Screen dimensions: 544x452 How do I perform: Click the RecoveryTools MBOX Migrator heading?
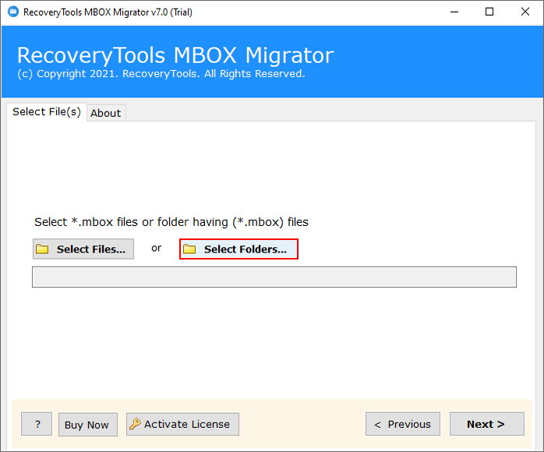[x=175, y=55]
